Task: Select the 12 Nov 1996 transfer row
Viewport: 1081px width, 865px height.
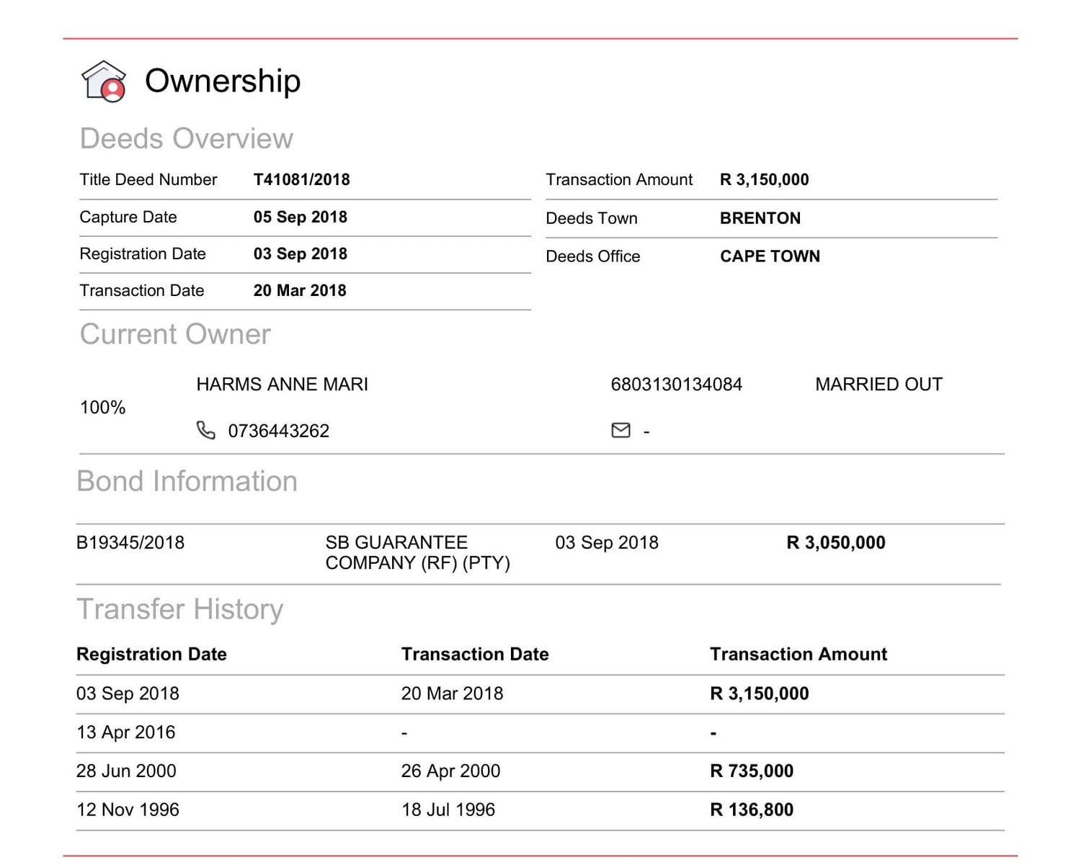Action: (x=540, y=811)
